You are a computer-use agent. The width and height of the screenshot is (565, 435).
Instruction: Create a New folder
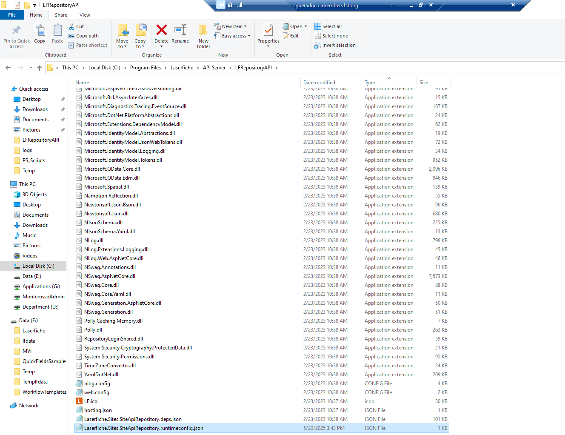click(203, 36)
